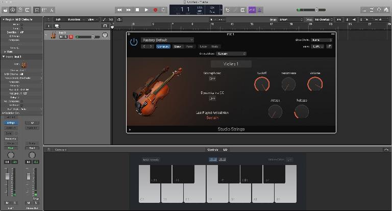Adjust the master volume slider in control bar

tap(311, 10)
